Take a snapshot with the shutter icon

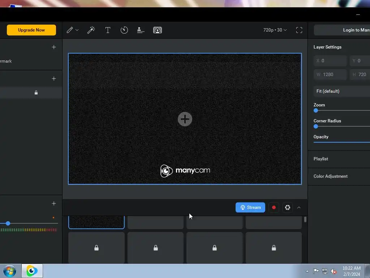(x=287, y=207)
